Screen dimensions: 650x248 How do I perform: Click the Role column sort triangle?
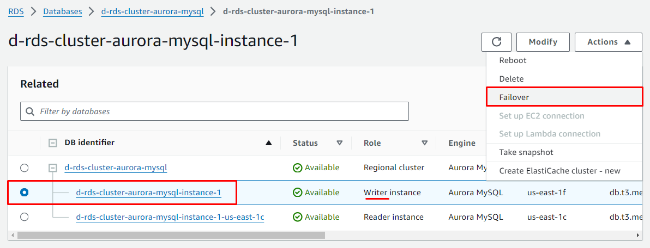(x=424, y=143)
